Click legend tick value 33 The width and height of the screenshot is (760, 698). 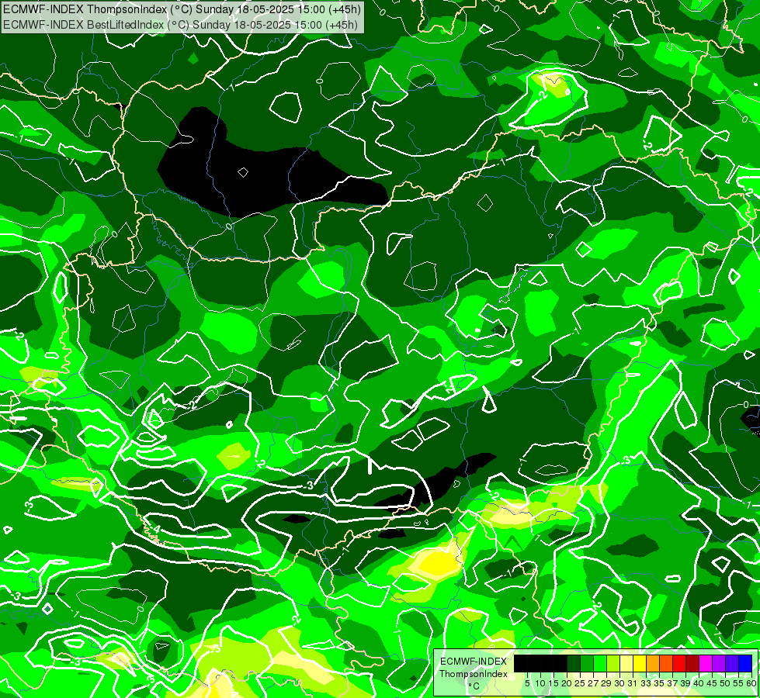coord(647,683)
